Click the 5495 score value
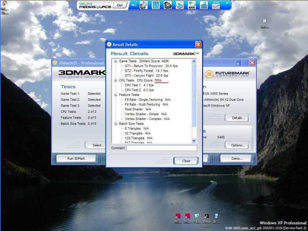This screenshot has height=231, width=308. (x=221, y=137)
